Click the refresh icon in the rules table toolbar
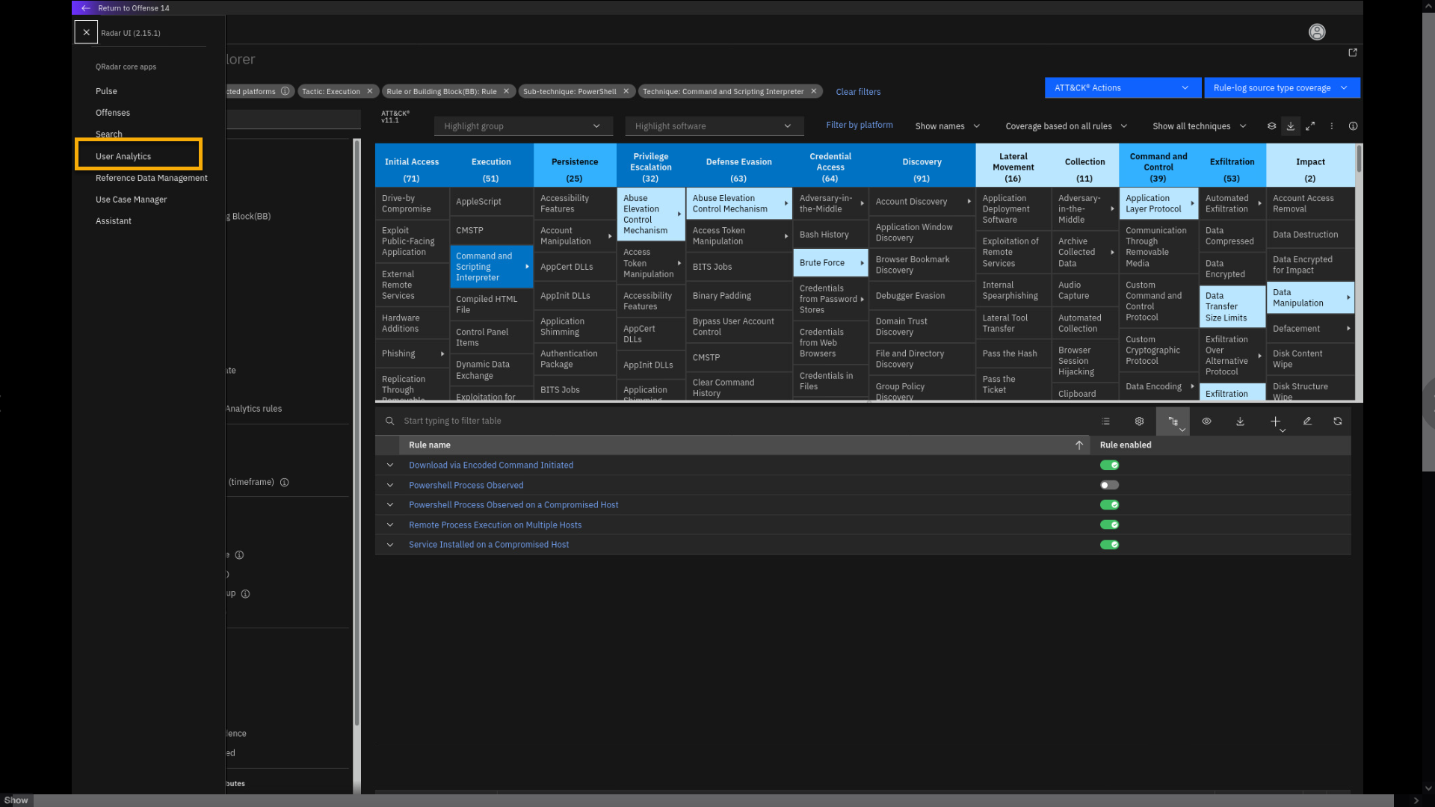The height and width of the screenshot is (807, 1435). 1337,421
